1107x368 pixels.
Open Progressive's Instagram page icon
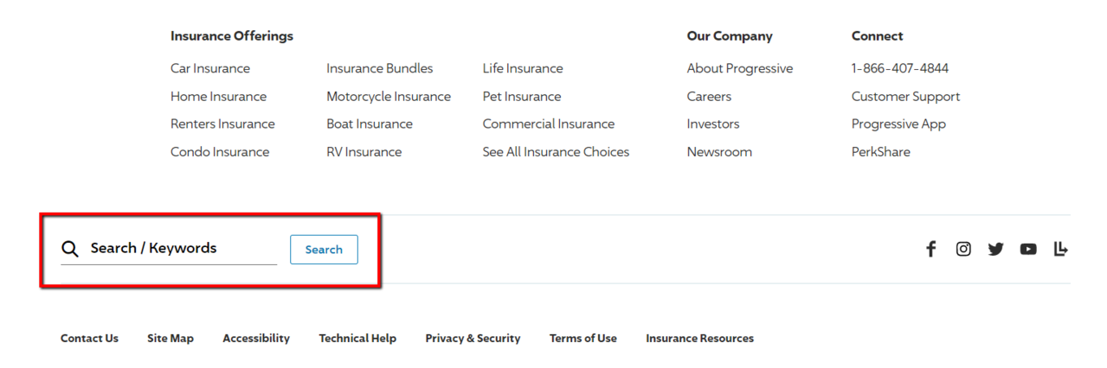coord(963,249)
